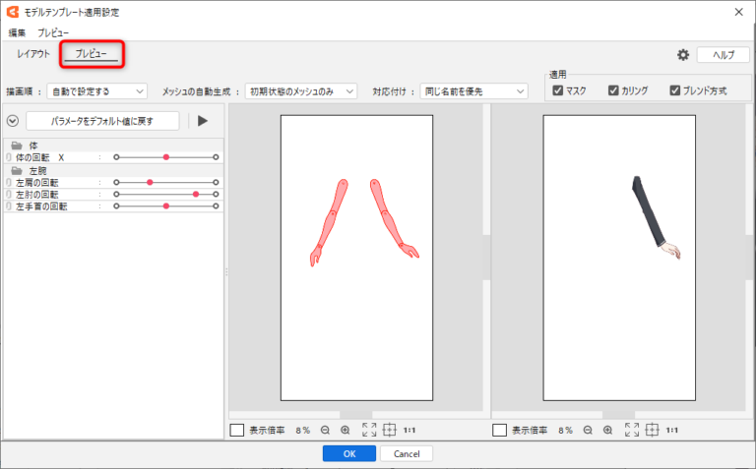
Task: Open the プレビュー menu in menu bar
Action: click(x=53, y=32)
